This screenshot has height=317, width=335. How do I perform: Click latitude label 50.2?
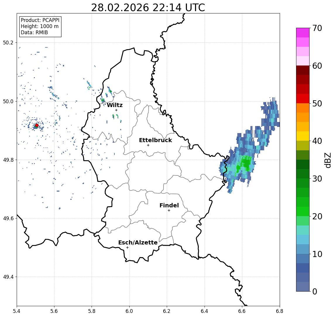tap(8, 42)
